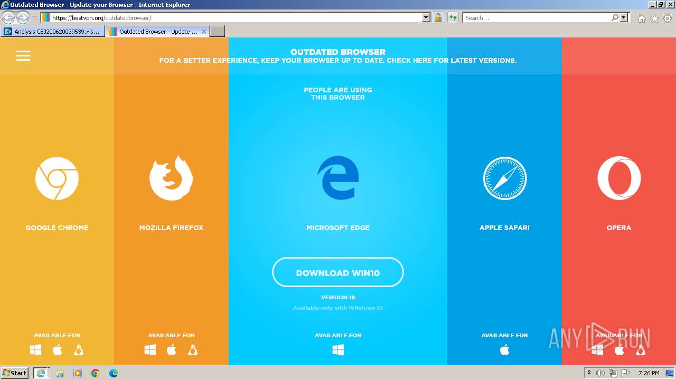Select Windows icon under Google Chrome
This screenshot has width=676, height=380.
36,350
